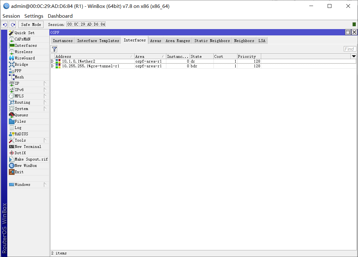
Task: Toggle Safe Mode
Action: click(x=31, y=24)
